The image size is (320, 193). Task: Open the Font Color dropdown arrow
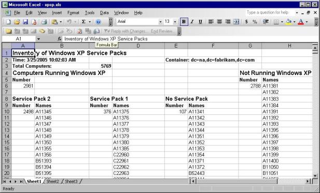tap(307, 22)
